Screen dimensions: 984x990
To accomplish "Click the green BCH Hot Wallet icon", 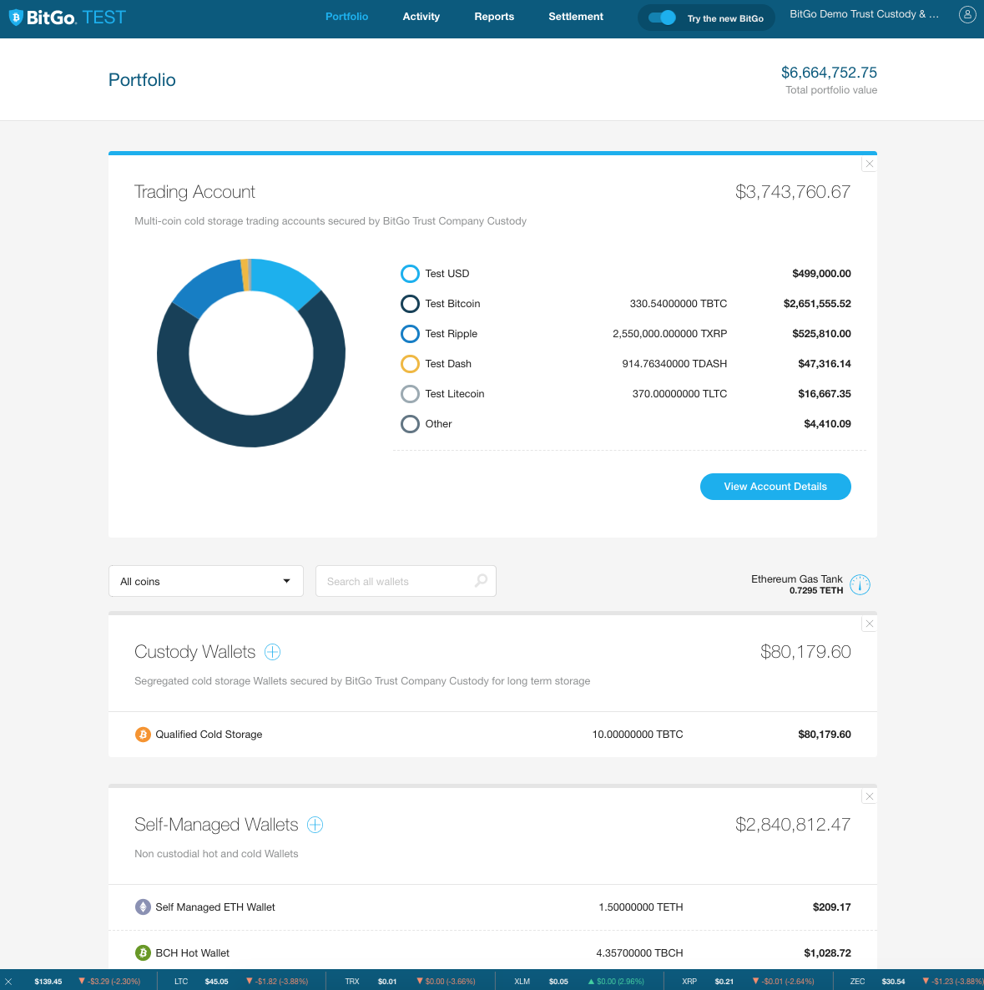I will 143,953.
